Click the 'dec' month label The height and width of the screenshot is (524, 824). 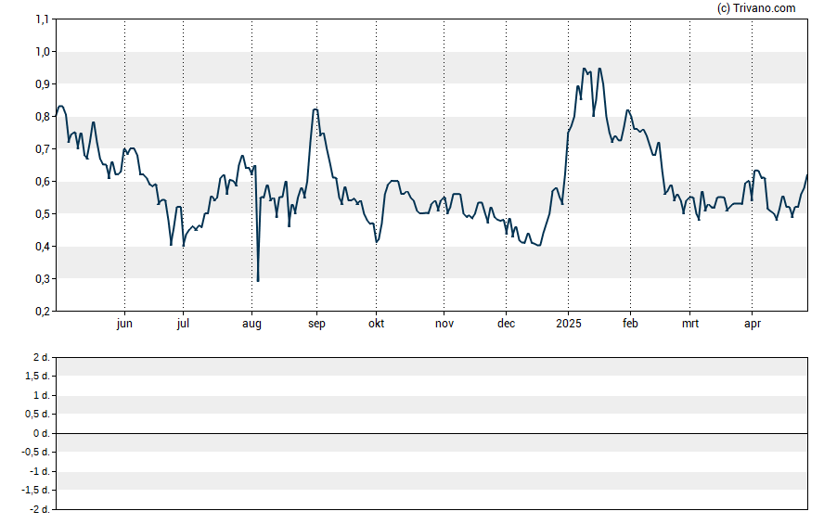point(506,324)
